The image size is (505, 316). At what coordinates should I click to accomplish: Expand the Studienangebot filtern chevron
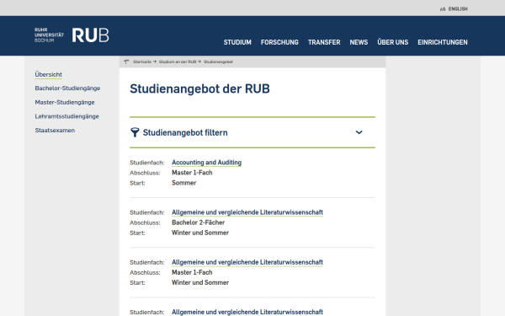[359, 132]
